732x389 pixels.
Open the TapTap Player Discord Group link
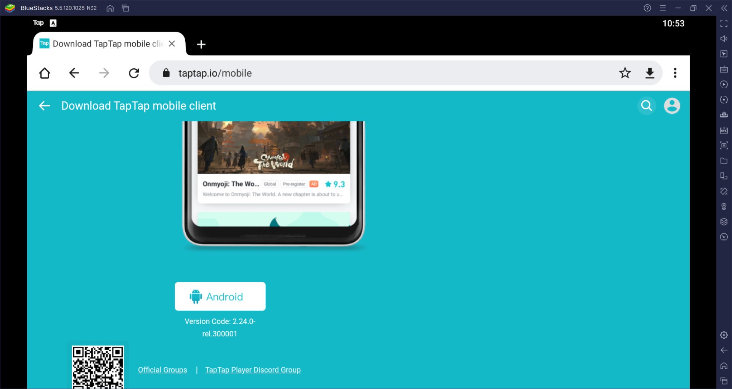tap(253, 370)
